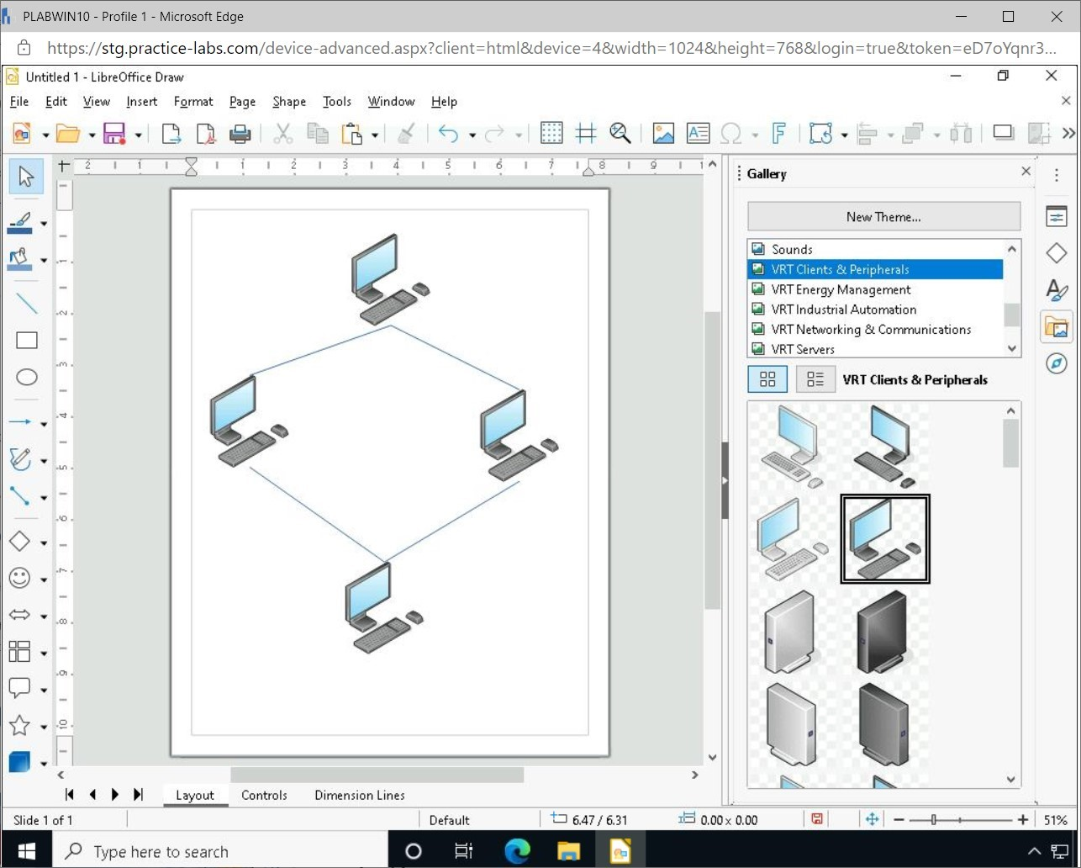Open the Navigator sidebar deck icon
The image size is (1081, 868).
(x=1057, y=363)
